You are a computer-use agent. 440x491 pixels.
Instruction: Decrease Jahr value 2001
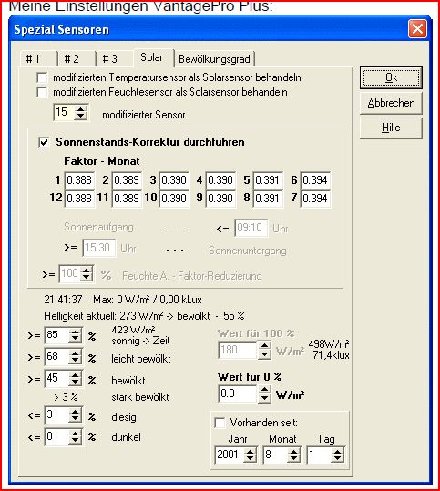(x=251, y=459)
